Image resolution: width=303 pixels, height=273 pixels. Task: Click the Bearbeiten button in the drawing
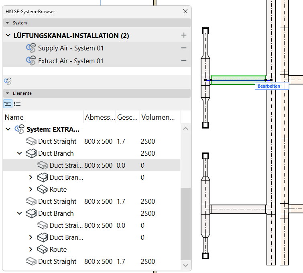(x=268, y=86)
